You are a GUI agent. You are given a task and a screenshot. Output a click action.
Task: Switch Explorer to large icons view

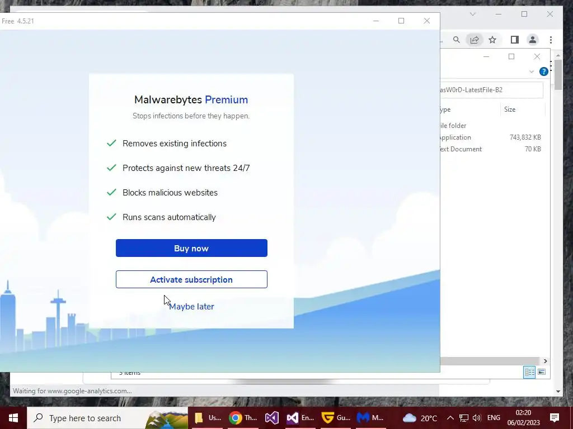coord(542,372)
